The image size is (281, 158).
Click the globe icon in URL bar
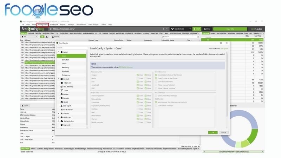pos(51,29)
